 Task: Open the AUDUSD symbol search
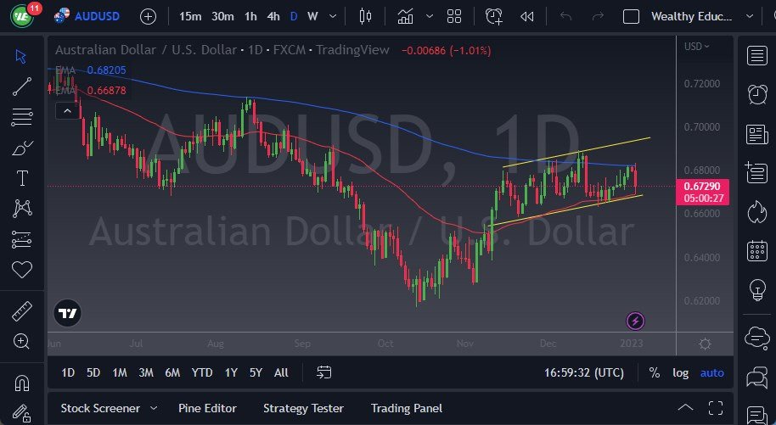click(87, 16)
